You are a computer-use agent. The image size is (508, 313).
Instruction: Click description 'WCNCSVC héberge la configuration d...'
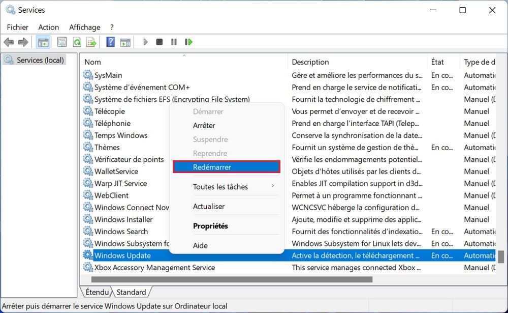356,207
